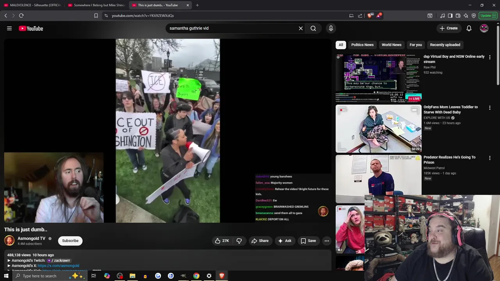Image resolution: width=500 pixels, height=281 pixels.
Task: Subscribe to Asmongold TV
Action: (x=70, y=241)
